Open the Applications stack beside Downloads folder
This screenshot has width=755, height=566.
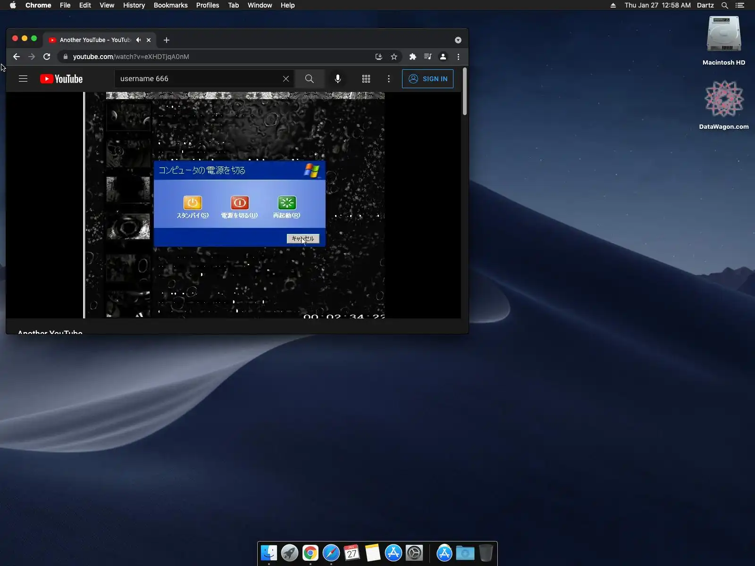[x=445, y=553]
